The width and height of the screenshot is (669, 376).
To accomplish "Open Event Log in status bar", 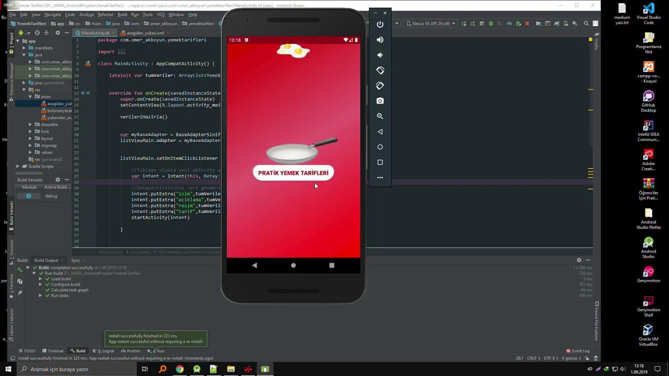I will pos(578,351).
